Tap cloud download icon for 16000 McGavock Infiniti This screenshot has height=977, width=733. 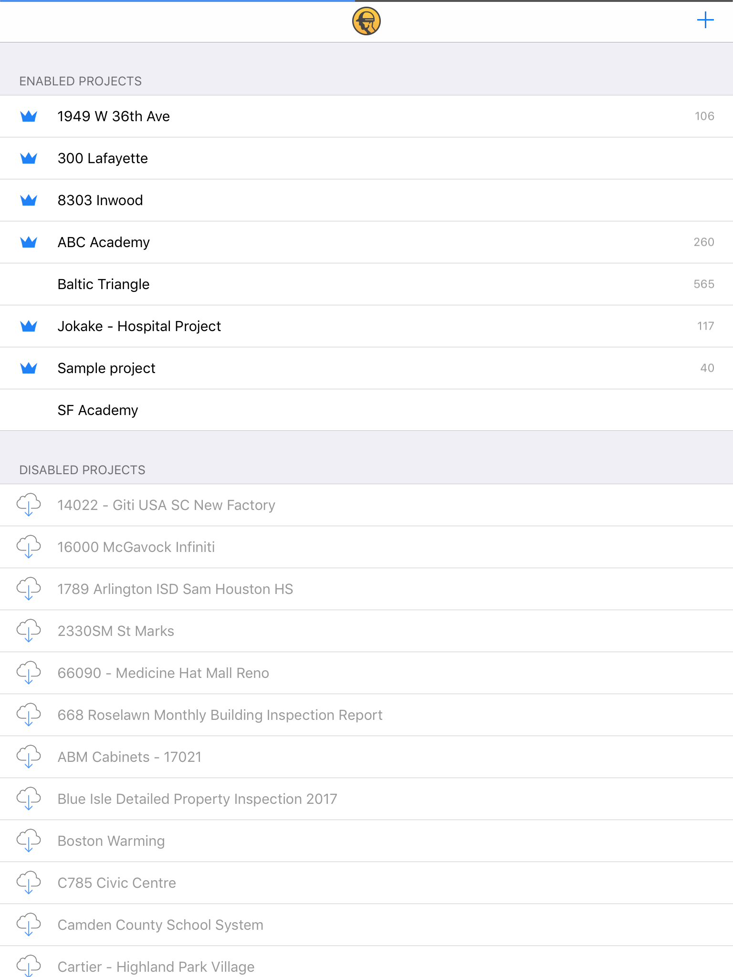[29, 547]
